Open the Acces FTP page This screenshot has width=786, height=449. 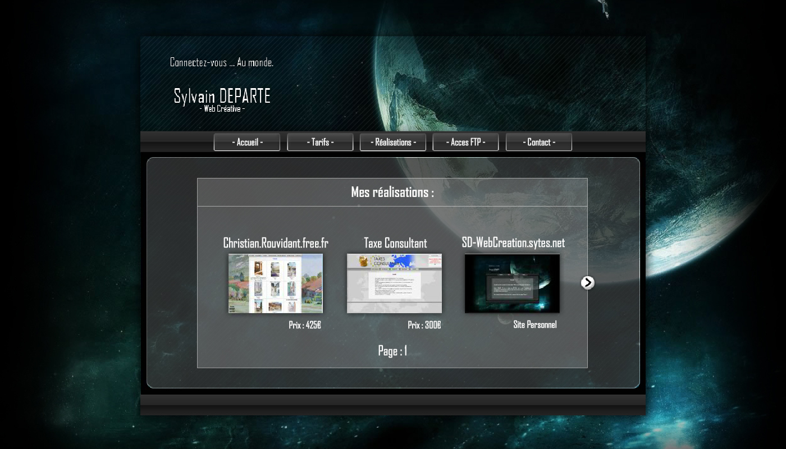[465, 142]
